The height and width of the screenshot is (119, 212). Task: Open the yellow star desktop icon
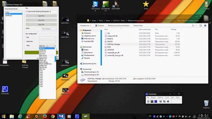tap(146, 5)
